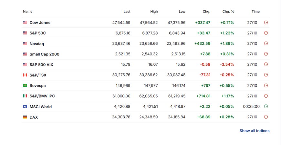
Task: Select Bovespa high value 147,977
Action: [x=151, y=85]
